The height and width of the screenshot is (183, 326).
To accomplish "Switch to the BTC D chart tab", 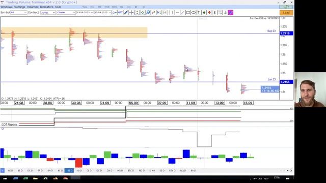I will click(x=130, y=171).
